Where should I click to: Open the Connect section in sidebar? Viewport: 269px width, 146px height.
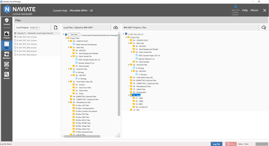click(7, 22)
